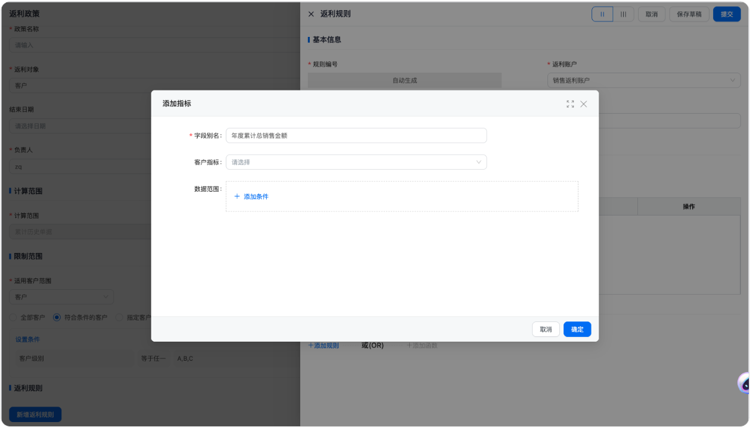Screen dimensions: 750x428
Task: Click the 等于任一 operator field
Action: (x=154, y=359)
